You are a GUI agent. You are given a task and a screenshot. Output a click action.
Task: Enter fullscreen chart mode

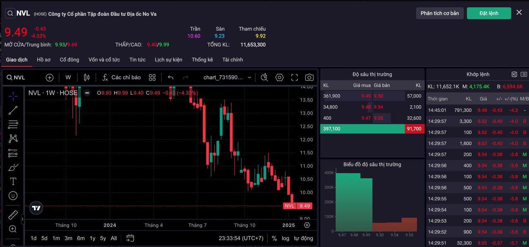(x=294, y=77)
